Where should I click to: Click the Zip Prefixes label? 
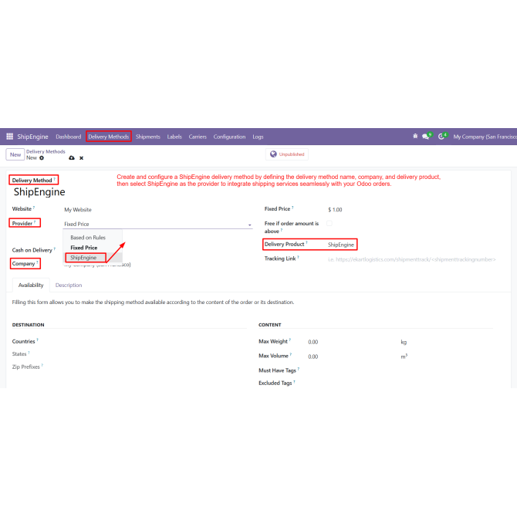25,367
